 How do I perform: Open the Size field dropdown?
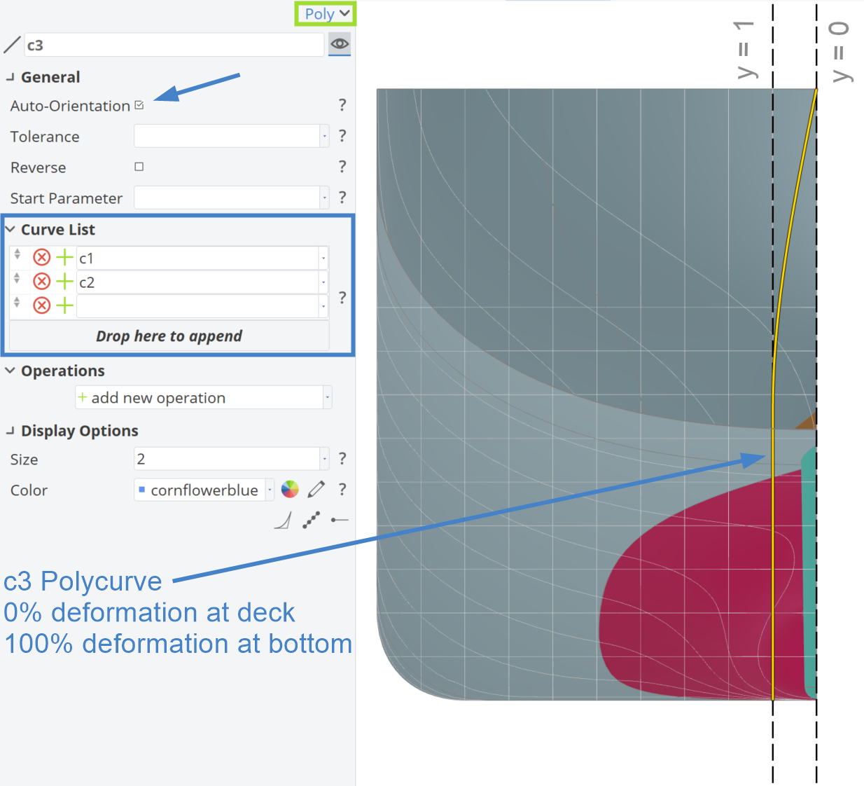point(324,459)
